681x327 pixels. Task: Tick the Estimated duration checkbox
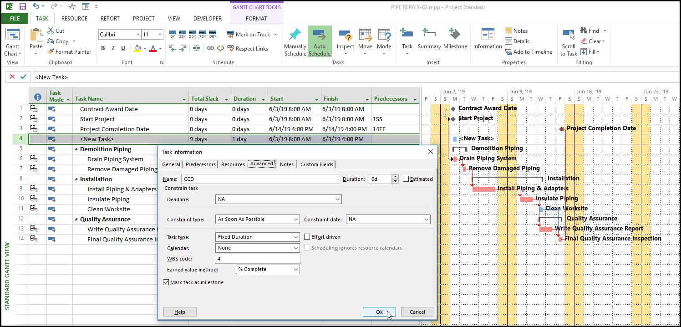[406, 179]
